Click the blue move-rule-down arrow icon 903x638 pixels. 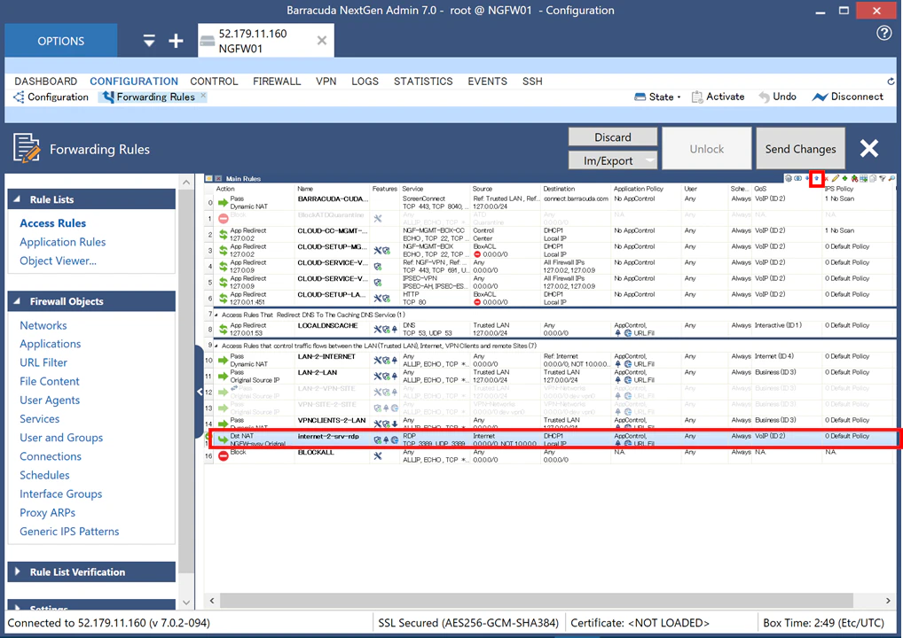click(807, 178)
